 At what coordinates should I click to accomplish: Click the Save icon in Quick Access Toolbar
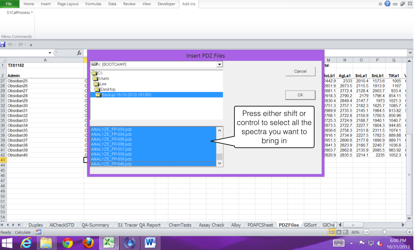coord(3,44)
